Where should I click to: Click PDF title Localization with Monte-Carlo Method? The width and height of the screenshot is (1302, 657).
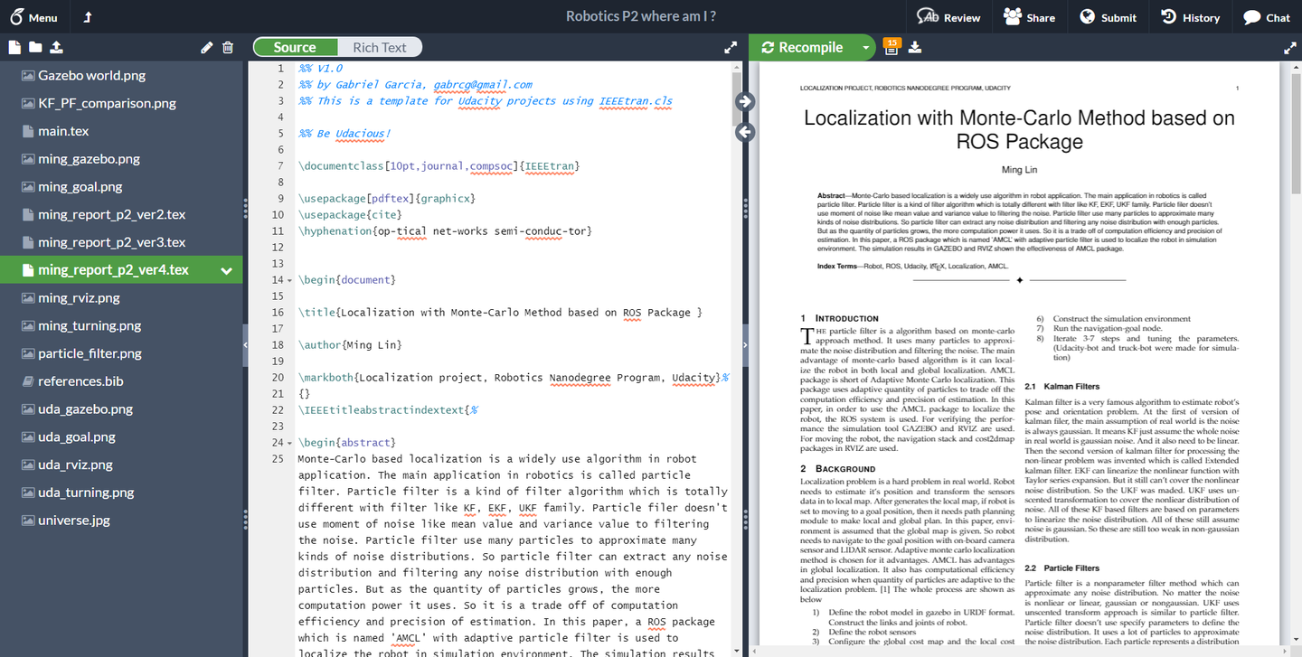point(1019,129)
